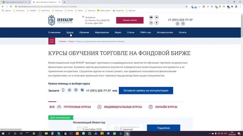This screenshot has width=243, height=136.
Task: Open the Мероприятия menu item
Action: click(102, 32)
